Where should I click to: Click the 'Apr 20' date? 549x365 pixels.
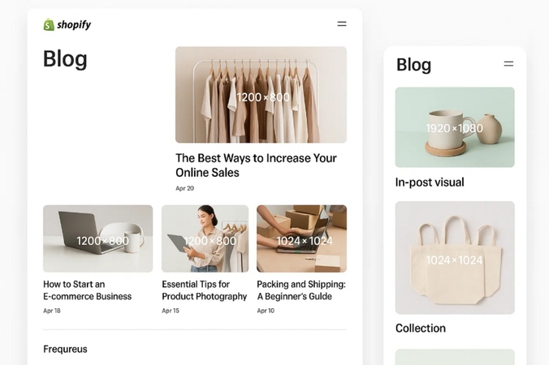tap(184, 188)
